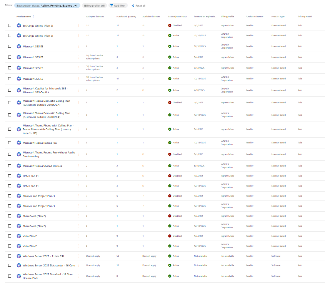
Task: Click the Windows Server 2022 Datacenter product icon
Action: (19, 265)
